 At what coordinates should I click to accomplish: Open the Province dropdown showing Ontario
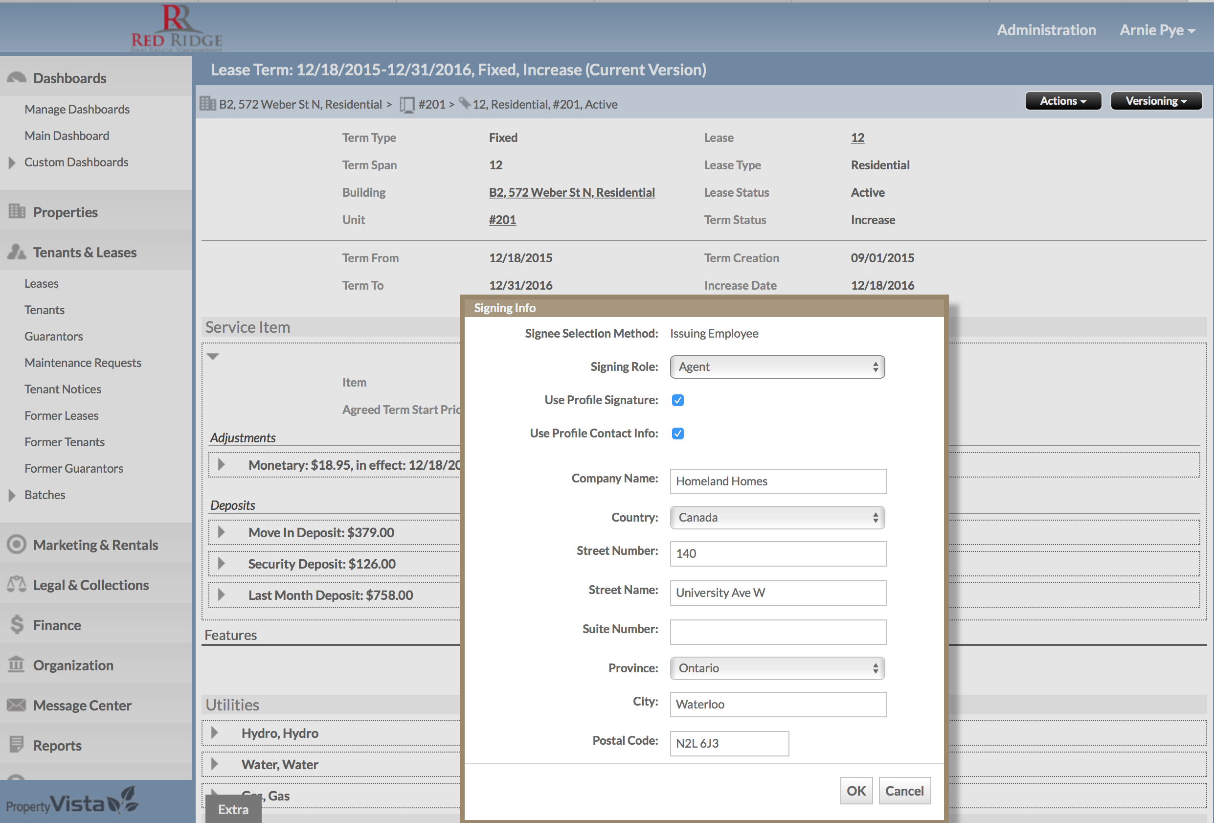point(777,668)
